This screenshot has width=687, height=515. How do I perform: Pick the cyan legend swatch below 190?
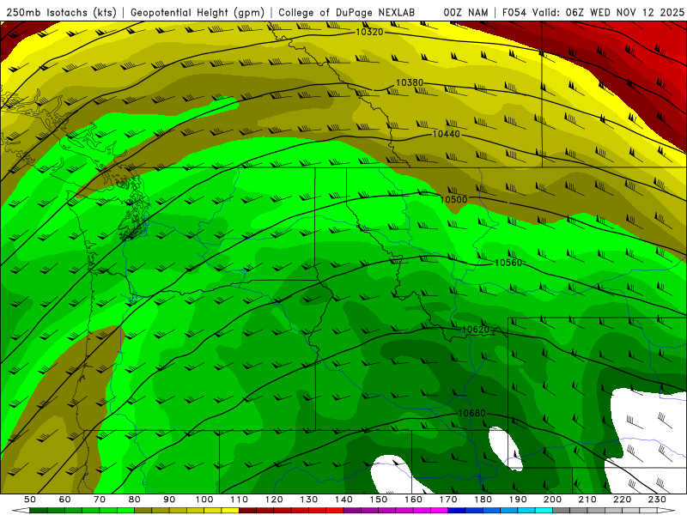pyautogui.click(x=526, y=511)
